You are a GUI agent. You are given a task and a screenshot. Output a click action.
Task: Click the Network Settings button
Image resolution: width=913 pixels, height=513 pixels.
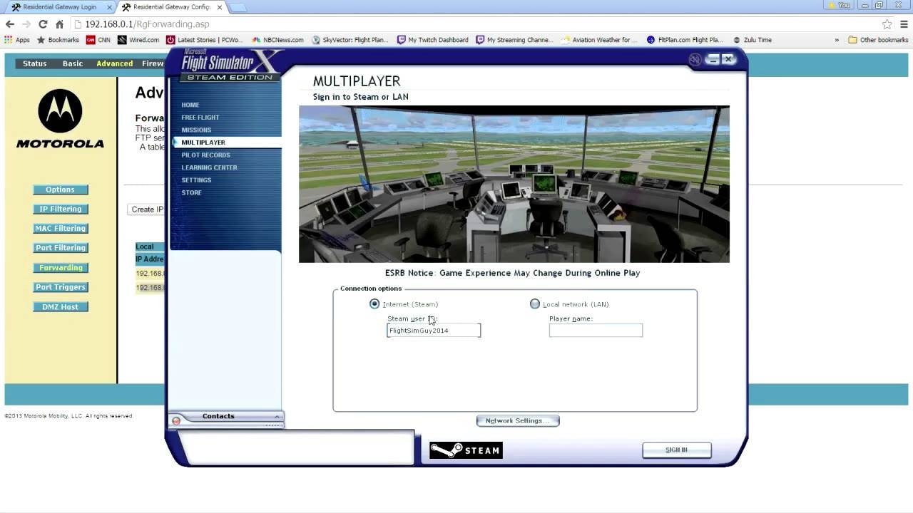click(518, 421)
